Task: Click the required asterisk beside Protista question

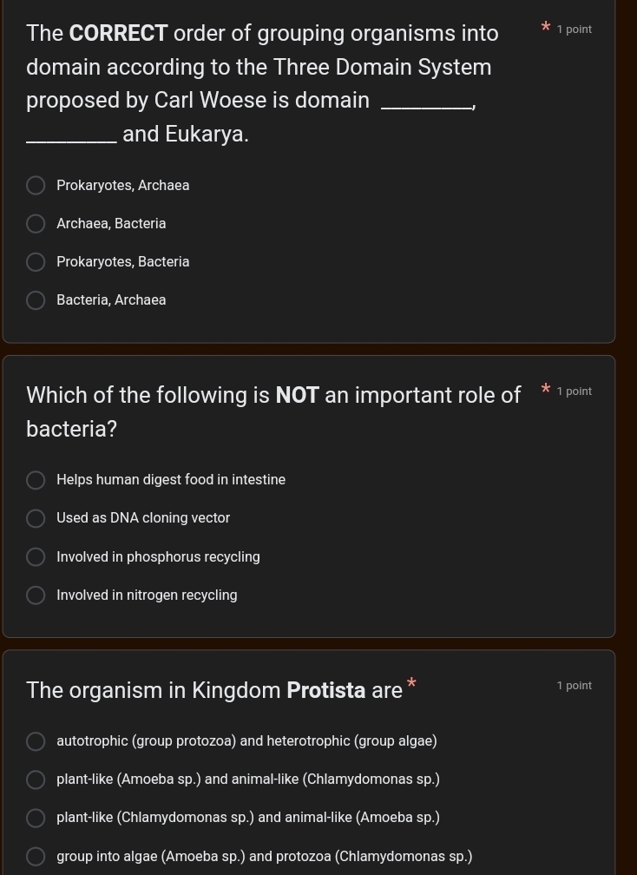Action: [410, 685]
